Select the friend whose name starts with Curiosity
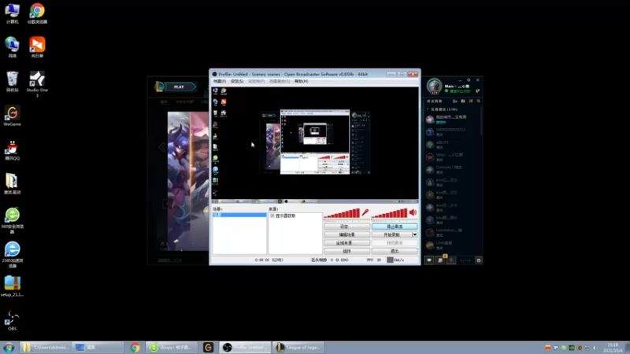 coord(452,169)
